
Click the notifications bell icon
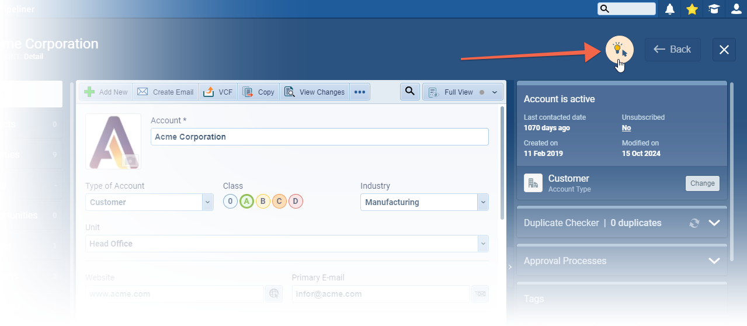pos(670,9)
